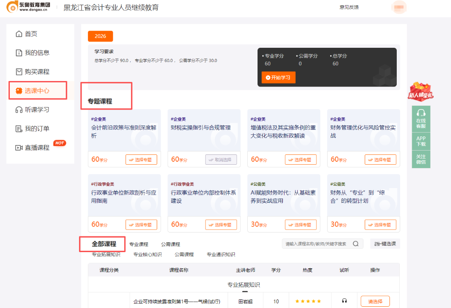Screen dimensions: 451x308
Task: Click the blurred user avatar
Action: (x=398, y=7)
